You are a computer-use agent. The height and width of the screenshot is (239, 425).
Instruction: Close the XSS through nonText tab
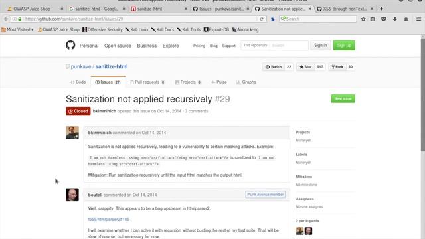pyautogui.click(x=372, y=9)
